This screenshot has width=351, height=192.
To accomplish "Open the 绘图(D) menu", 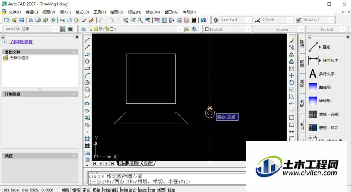I will [117, 12].
